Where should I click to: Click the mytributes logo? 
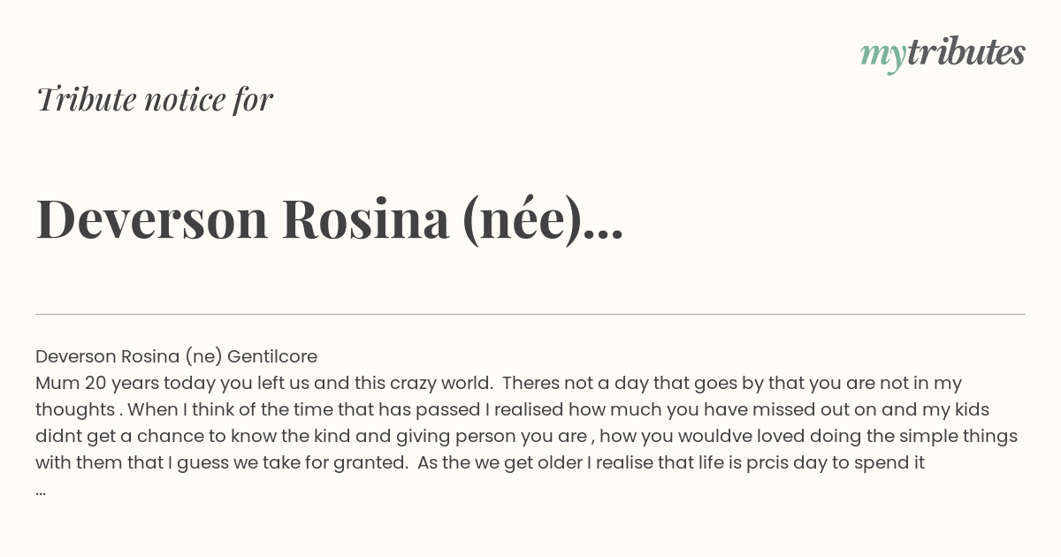pyautogui.click(x=943, y=53)
